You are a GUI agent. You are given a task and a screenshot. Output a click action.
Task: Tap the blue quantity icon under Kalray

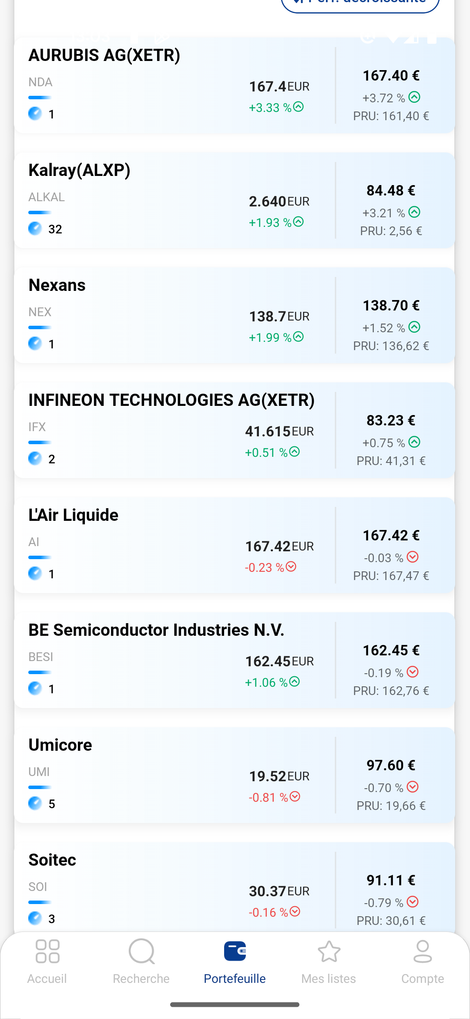coord(35,228)
